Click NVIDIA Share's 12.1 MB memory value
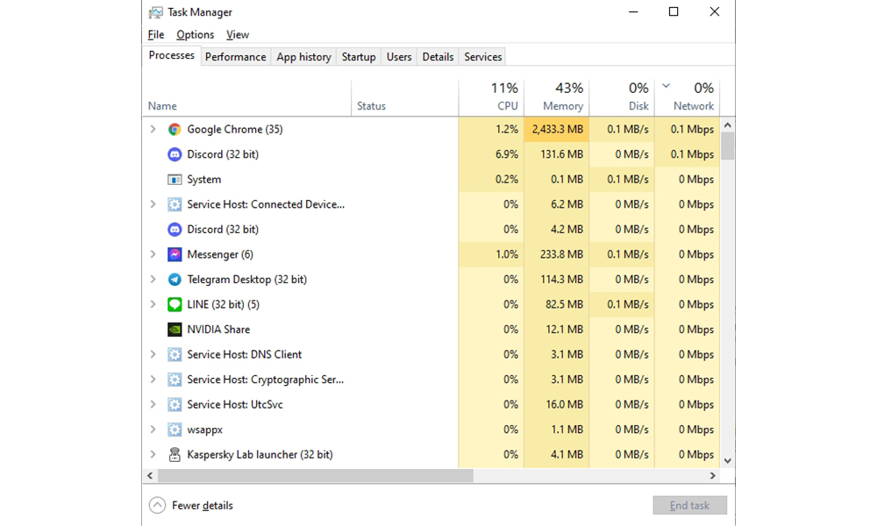The image size is (877, 526). 564,330
